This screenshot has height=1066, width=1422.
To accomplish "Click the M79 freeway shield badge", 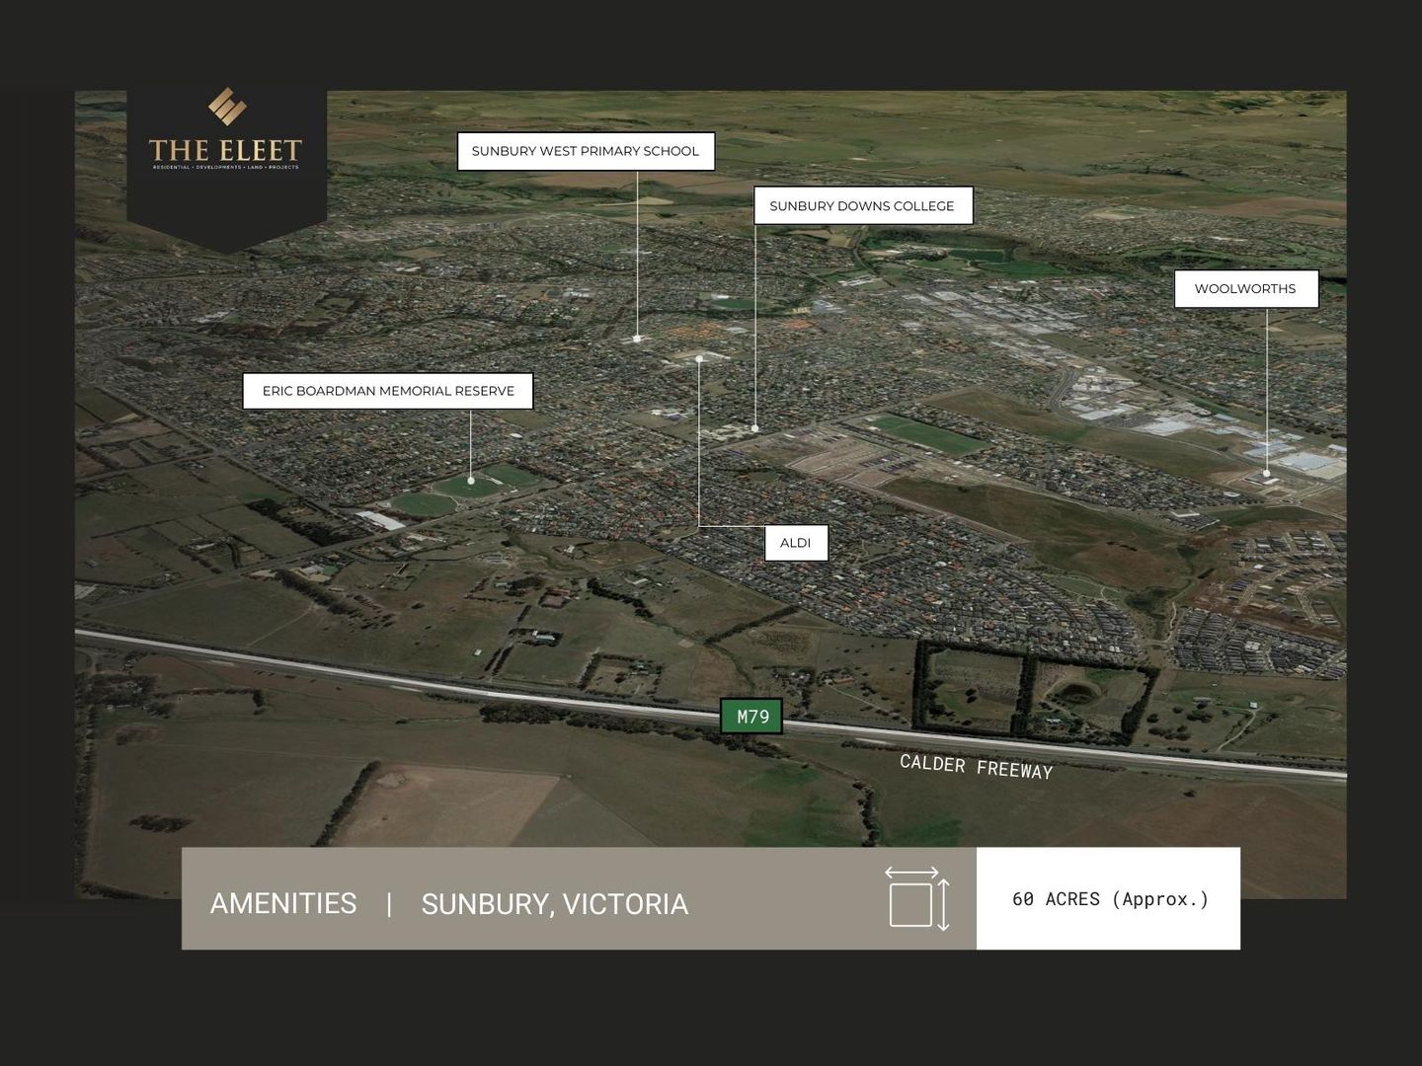I will tap(753, 716).
